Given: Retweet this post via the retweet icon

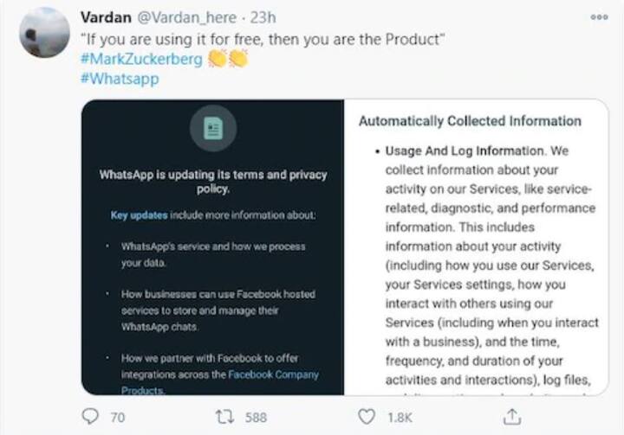Looking at the screenshot, I should tap(224, 417).
